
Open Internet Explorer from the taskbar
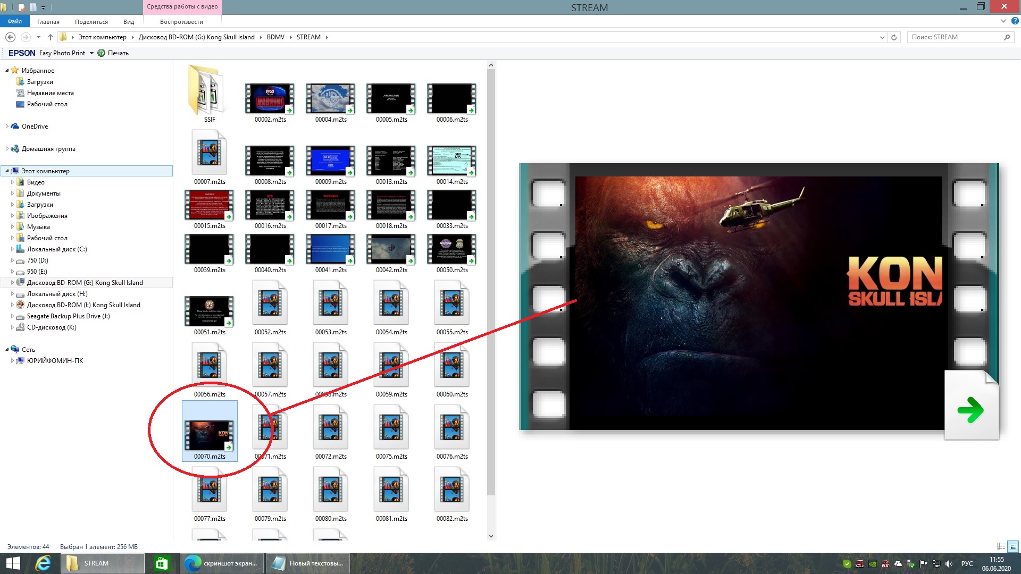click(x=43, y=563)
